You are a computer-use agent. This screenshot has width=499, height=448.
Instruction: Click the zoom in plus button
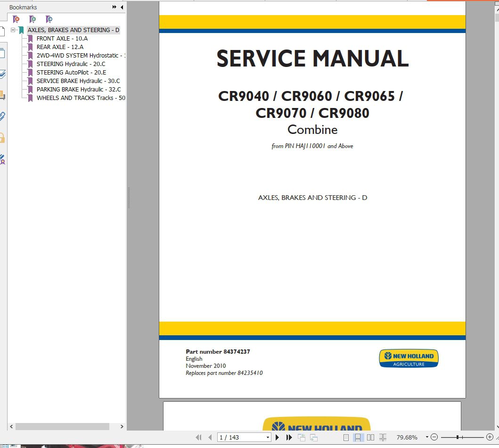490,438
